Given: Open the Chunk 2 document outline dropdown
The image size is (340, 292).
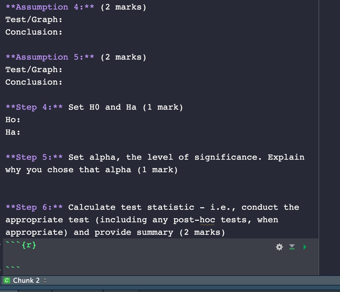Looking at the screenshot, I should (27, 280).
